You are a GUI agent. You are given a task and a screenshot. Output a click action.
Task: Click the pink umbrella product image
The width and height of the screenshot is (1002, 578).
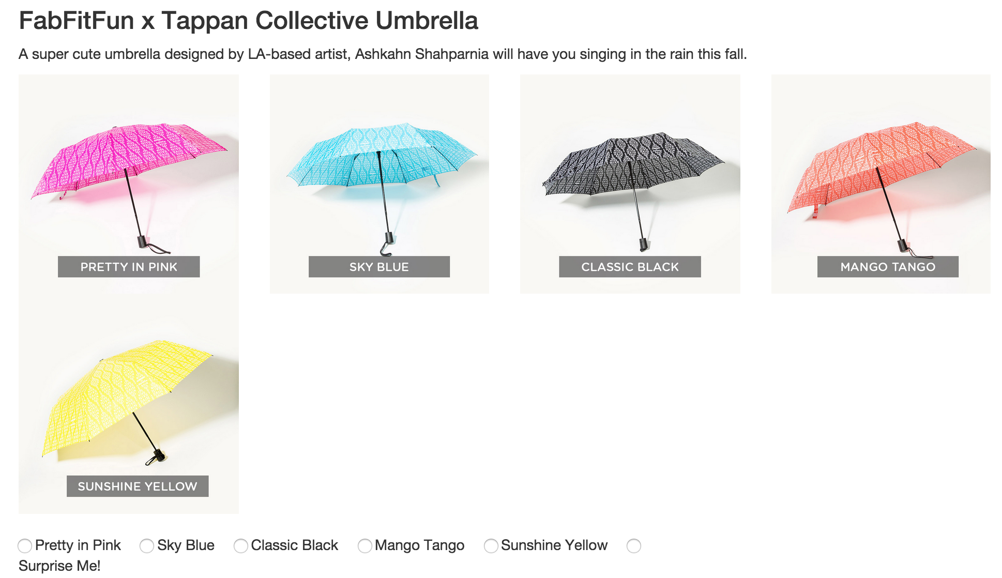pyautogui.click(x=129, y=184)
